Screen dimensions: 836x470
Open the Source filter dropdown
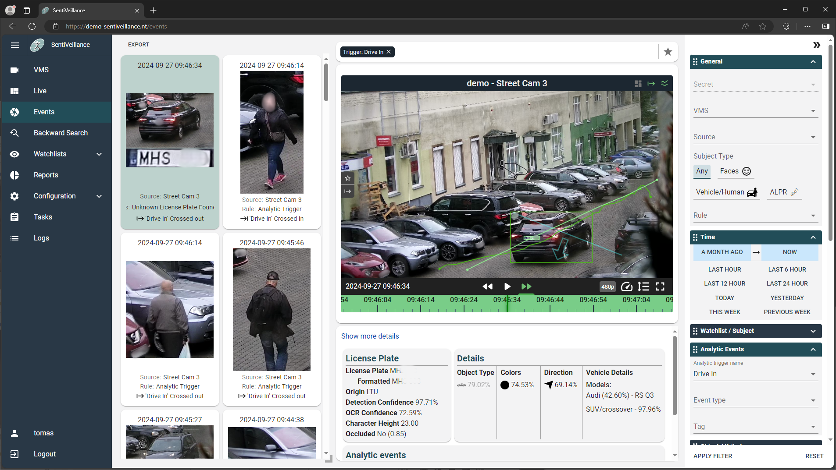[755, 137]
